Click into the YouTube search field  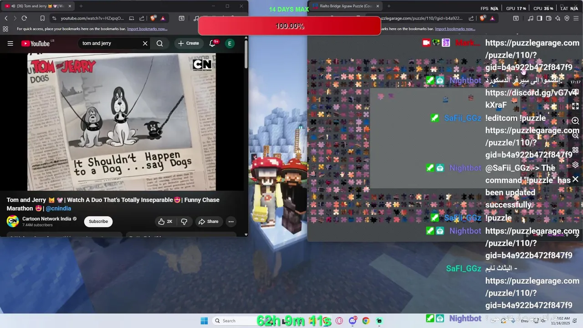click(x=109, y=43)
